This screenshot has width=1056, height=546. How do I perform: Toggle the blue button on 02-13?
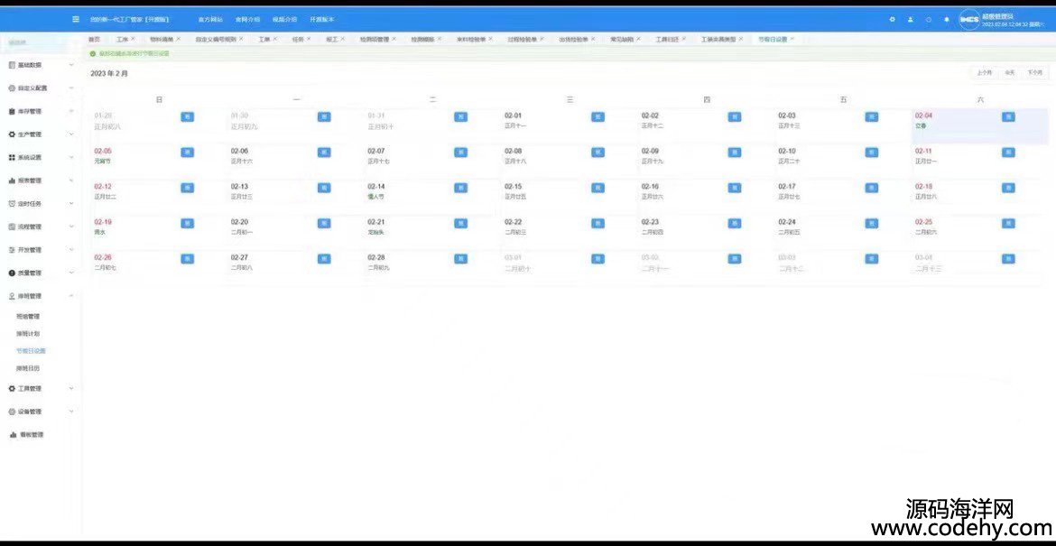(324, 188)
